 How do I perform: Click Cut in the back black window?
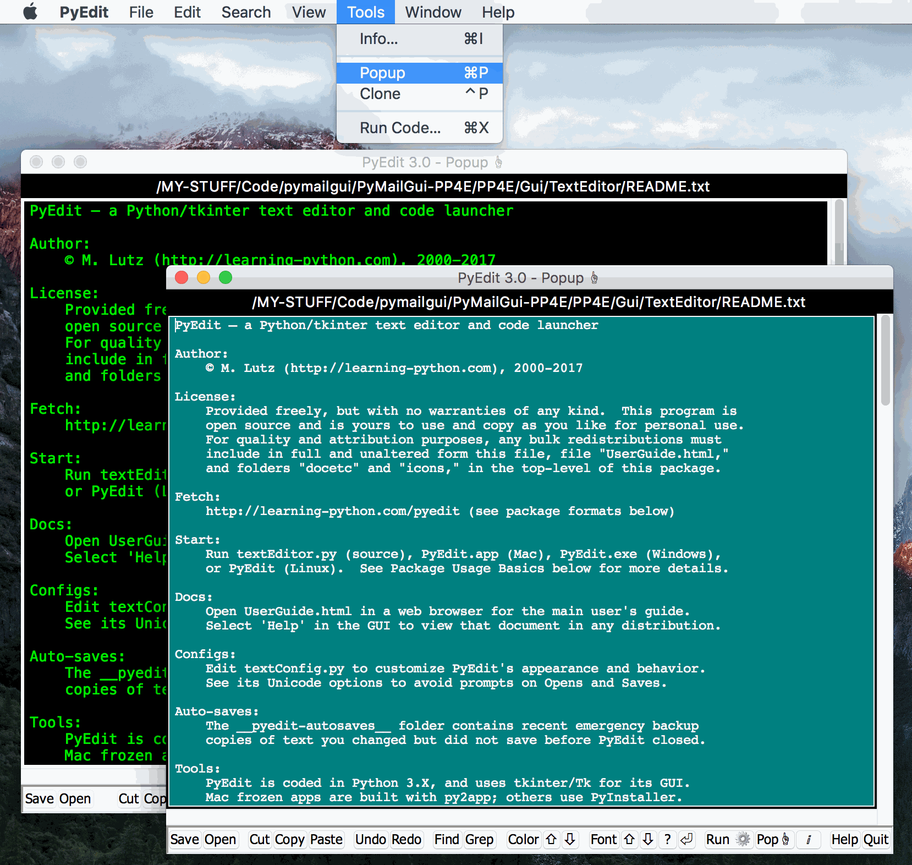(x=129, y=798)
